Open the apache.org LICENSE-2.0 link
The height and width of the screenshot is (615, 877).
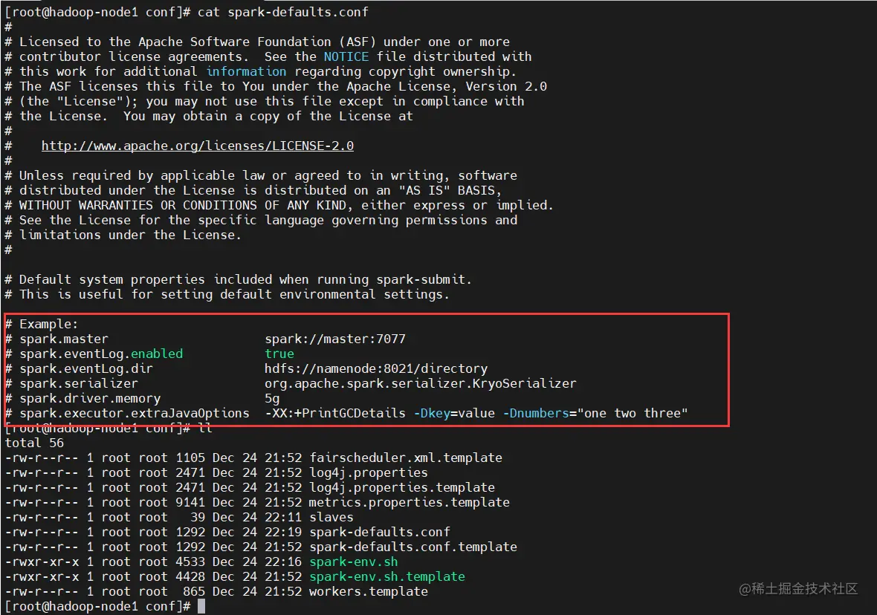(x=198, y=146)
